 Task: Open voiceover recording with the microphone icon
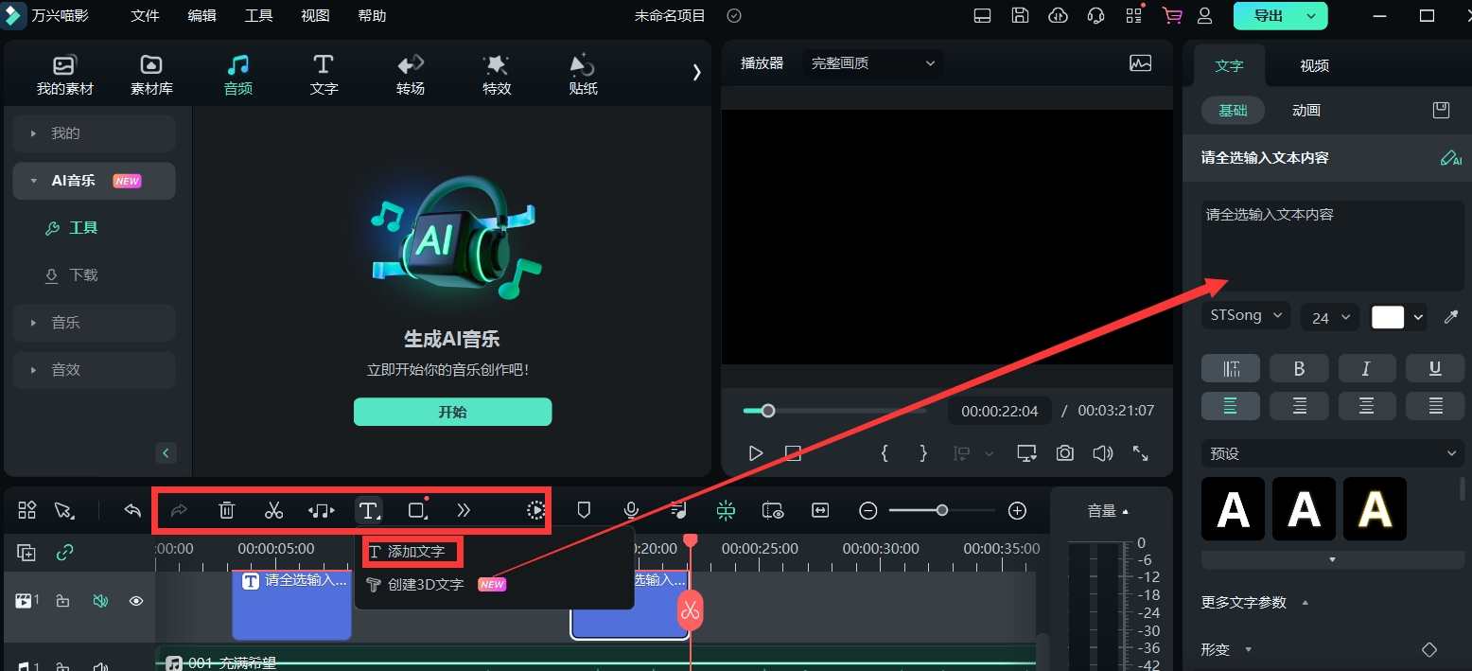coord(630,510)
